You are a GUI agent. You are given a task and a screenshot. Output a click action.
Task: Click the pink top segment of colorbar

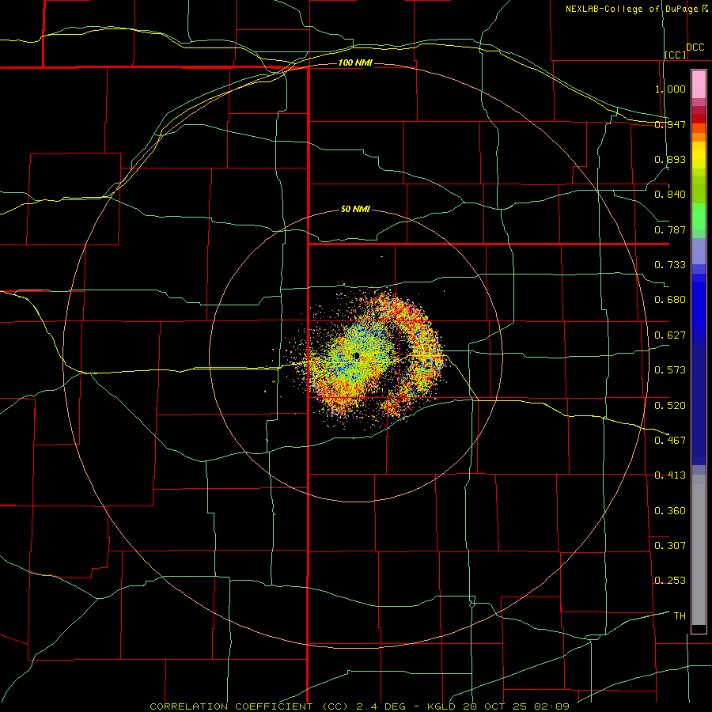699,85
